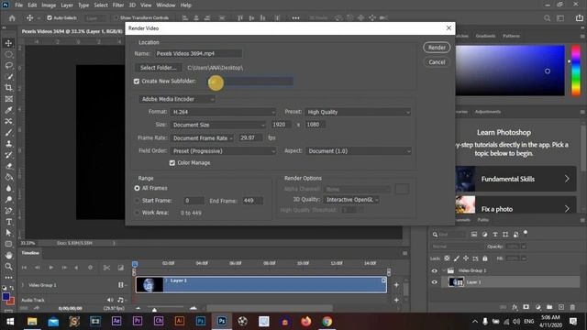Open the Field Order dropdown
Image resolution: width=587 pixels, height=330 pixels.
click(x=223, y=150)
